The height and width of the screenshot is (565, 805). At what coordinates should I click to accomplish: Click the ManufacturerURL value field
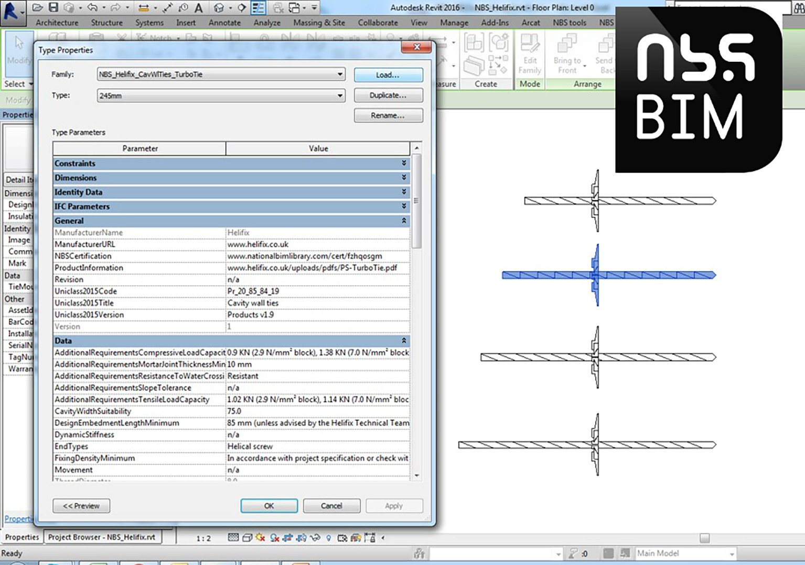[x=317, y=245]
